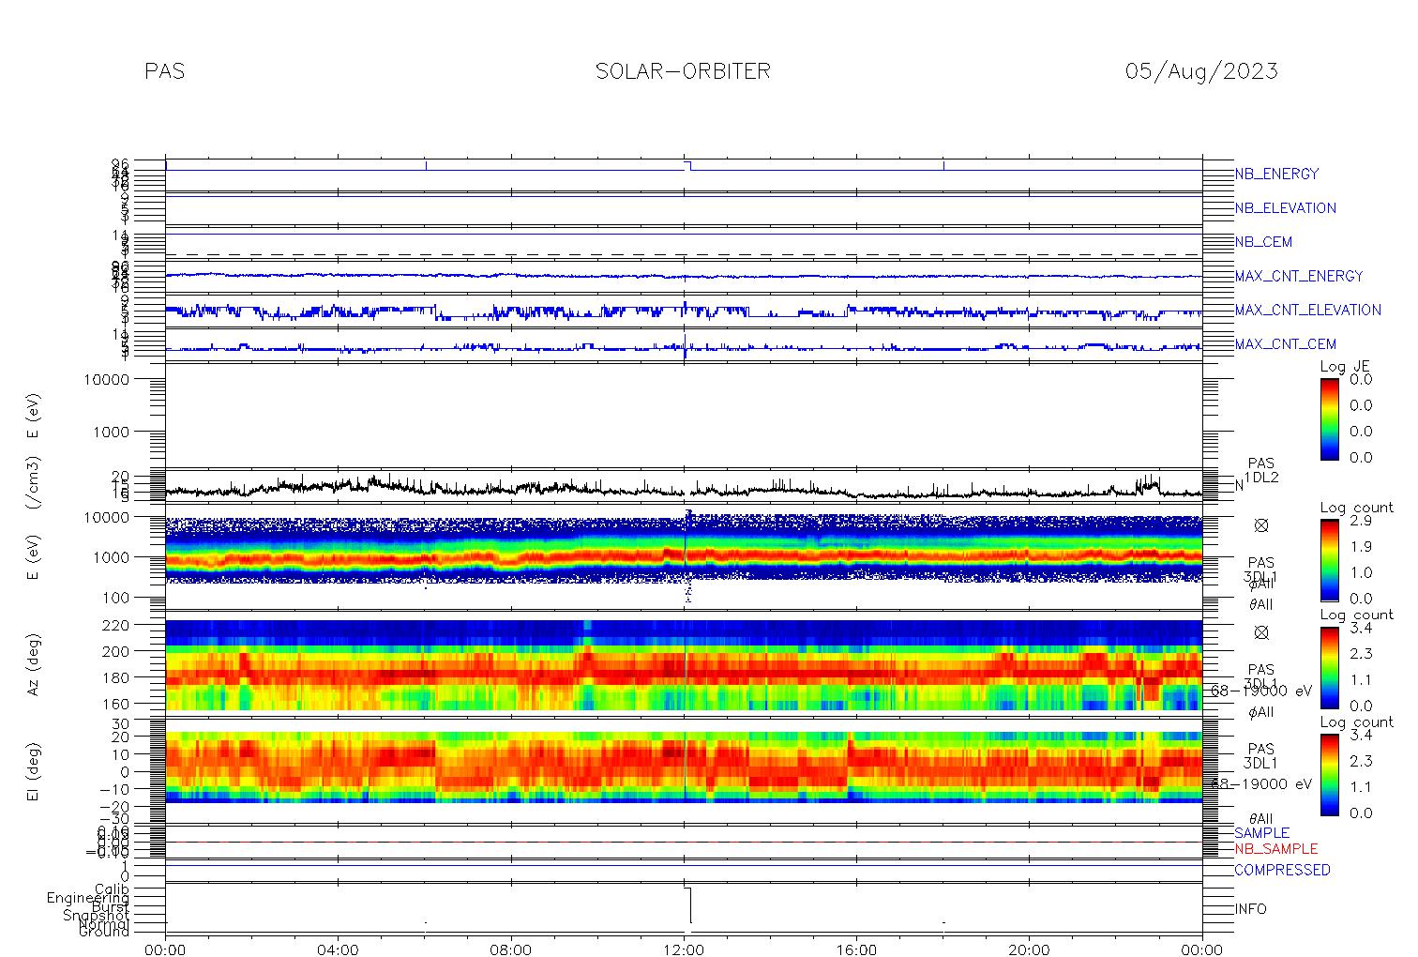Click the 05/Aug/2023 date
1418x957 pixels.
1201,71
